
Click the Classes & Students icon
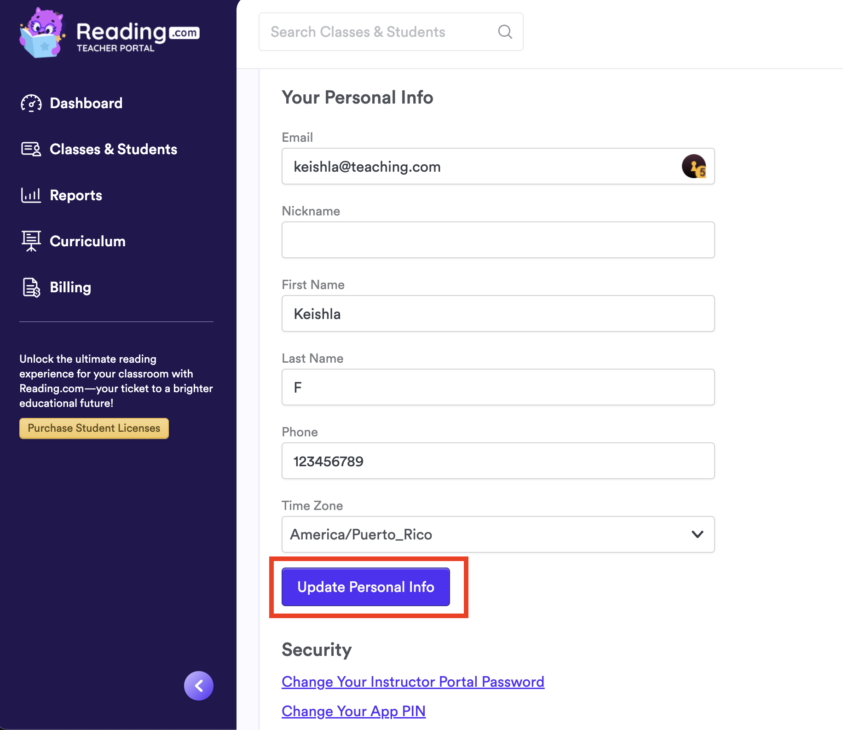[x=31, y=149]
